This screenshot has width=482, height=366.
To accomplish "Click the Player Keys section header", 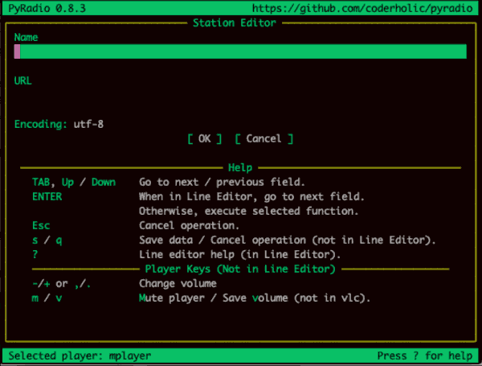I will pyautogui.click(x=239, y=269).
